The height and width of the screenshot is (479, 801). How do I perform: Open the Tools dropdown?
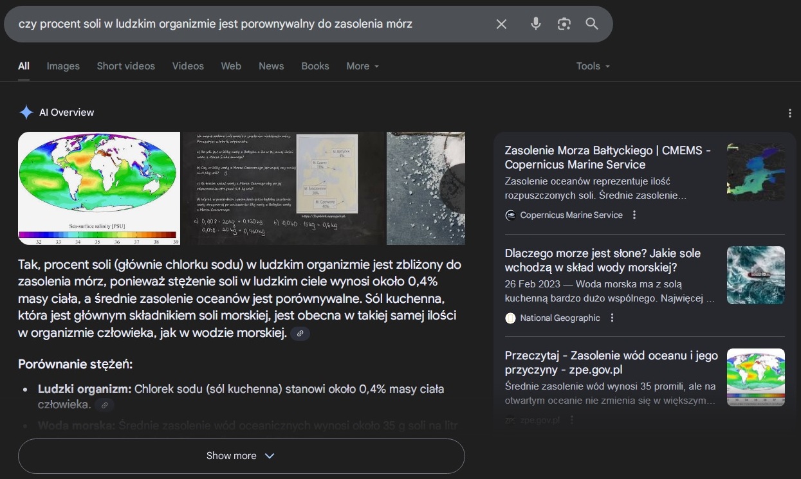coord(591,66)
